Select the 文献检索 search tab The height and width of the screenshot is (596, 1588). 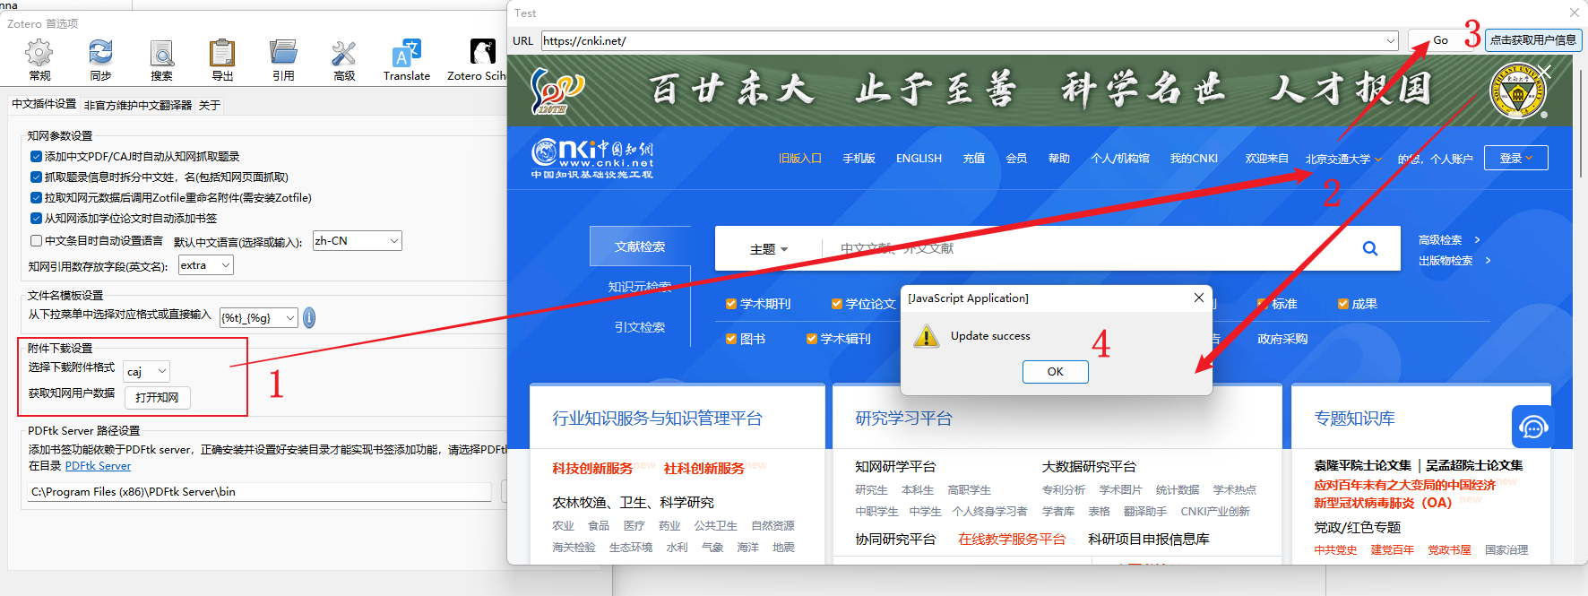pos(640,246)
